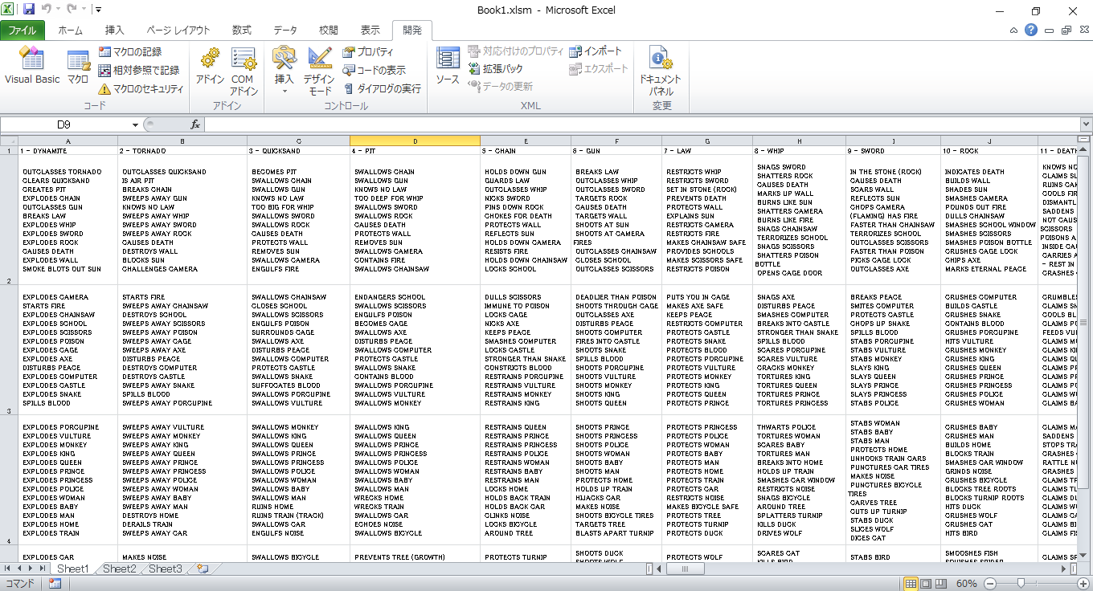Viewport: 1093px width, 591px height.
Task: Open the redo history dropdown arrow
Action: pos(84,10)
